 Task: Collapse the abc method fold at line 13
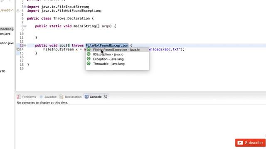[25, 45]
